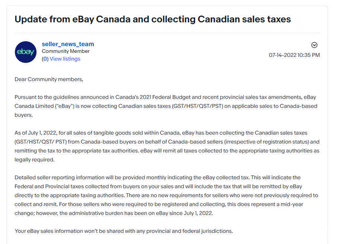
Task: Click '2021 Federal Budget' in the first paragraph
Action: pos(165,97)
